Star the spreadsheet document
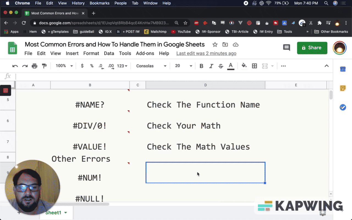This screenshot has height=220, width=352. [x=215, y=45]
